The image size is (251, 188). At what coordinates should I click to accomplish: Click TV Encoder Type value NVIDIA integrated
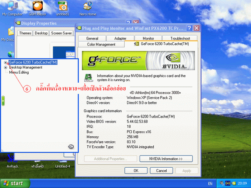point(140,147)
